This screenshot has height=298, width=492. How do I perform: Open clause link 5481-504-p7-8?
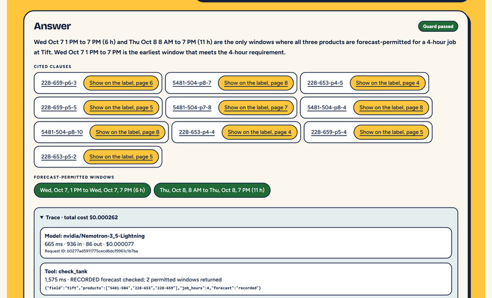click(x=192, y=107)
